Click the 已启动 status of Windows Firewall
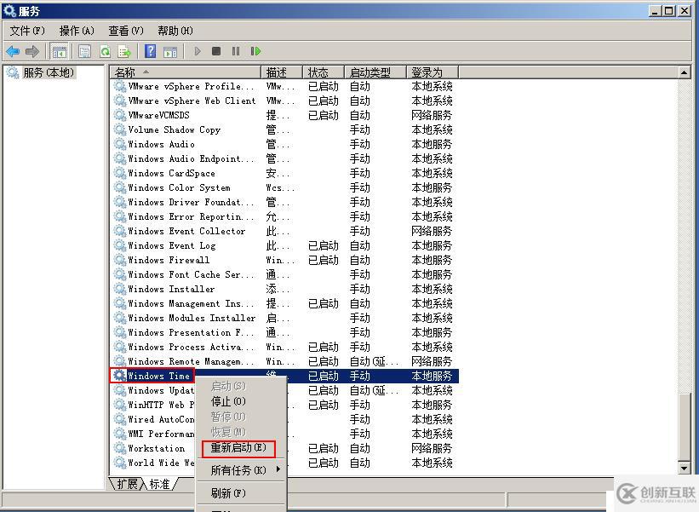The width and height of the screenshot is (699, 512). (324, 260)
